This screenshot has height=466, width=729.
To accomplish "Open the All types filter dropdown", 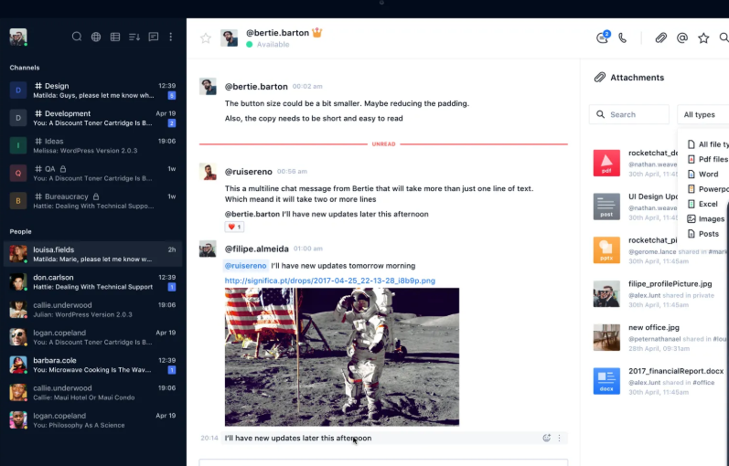I will coord(703,114).
